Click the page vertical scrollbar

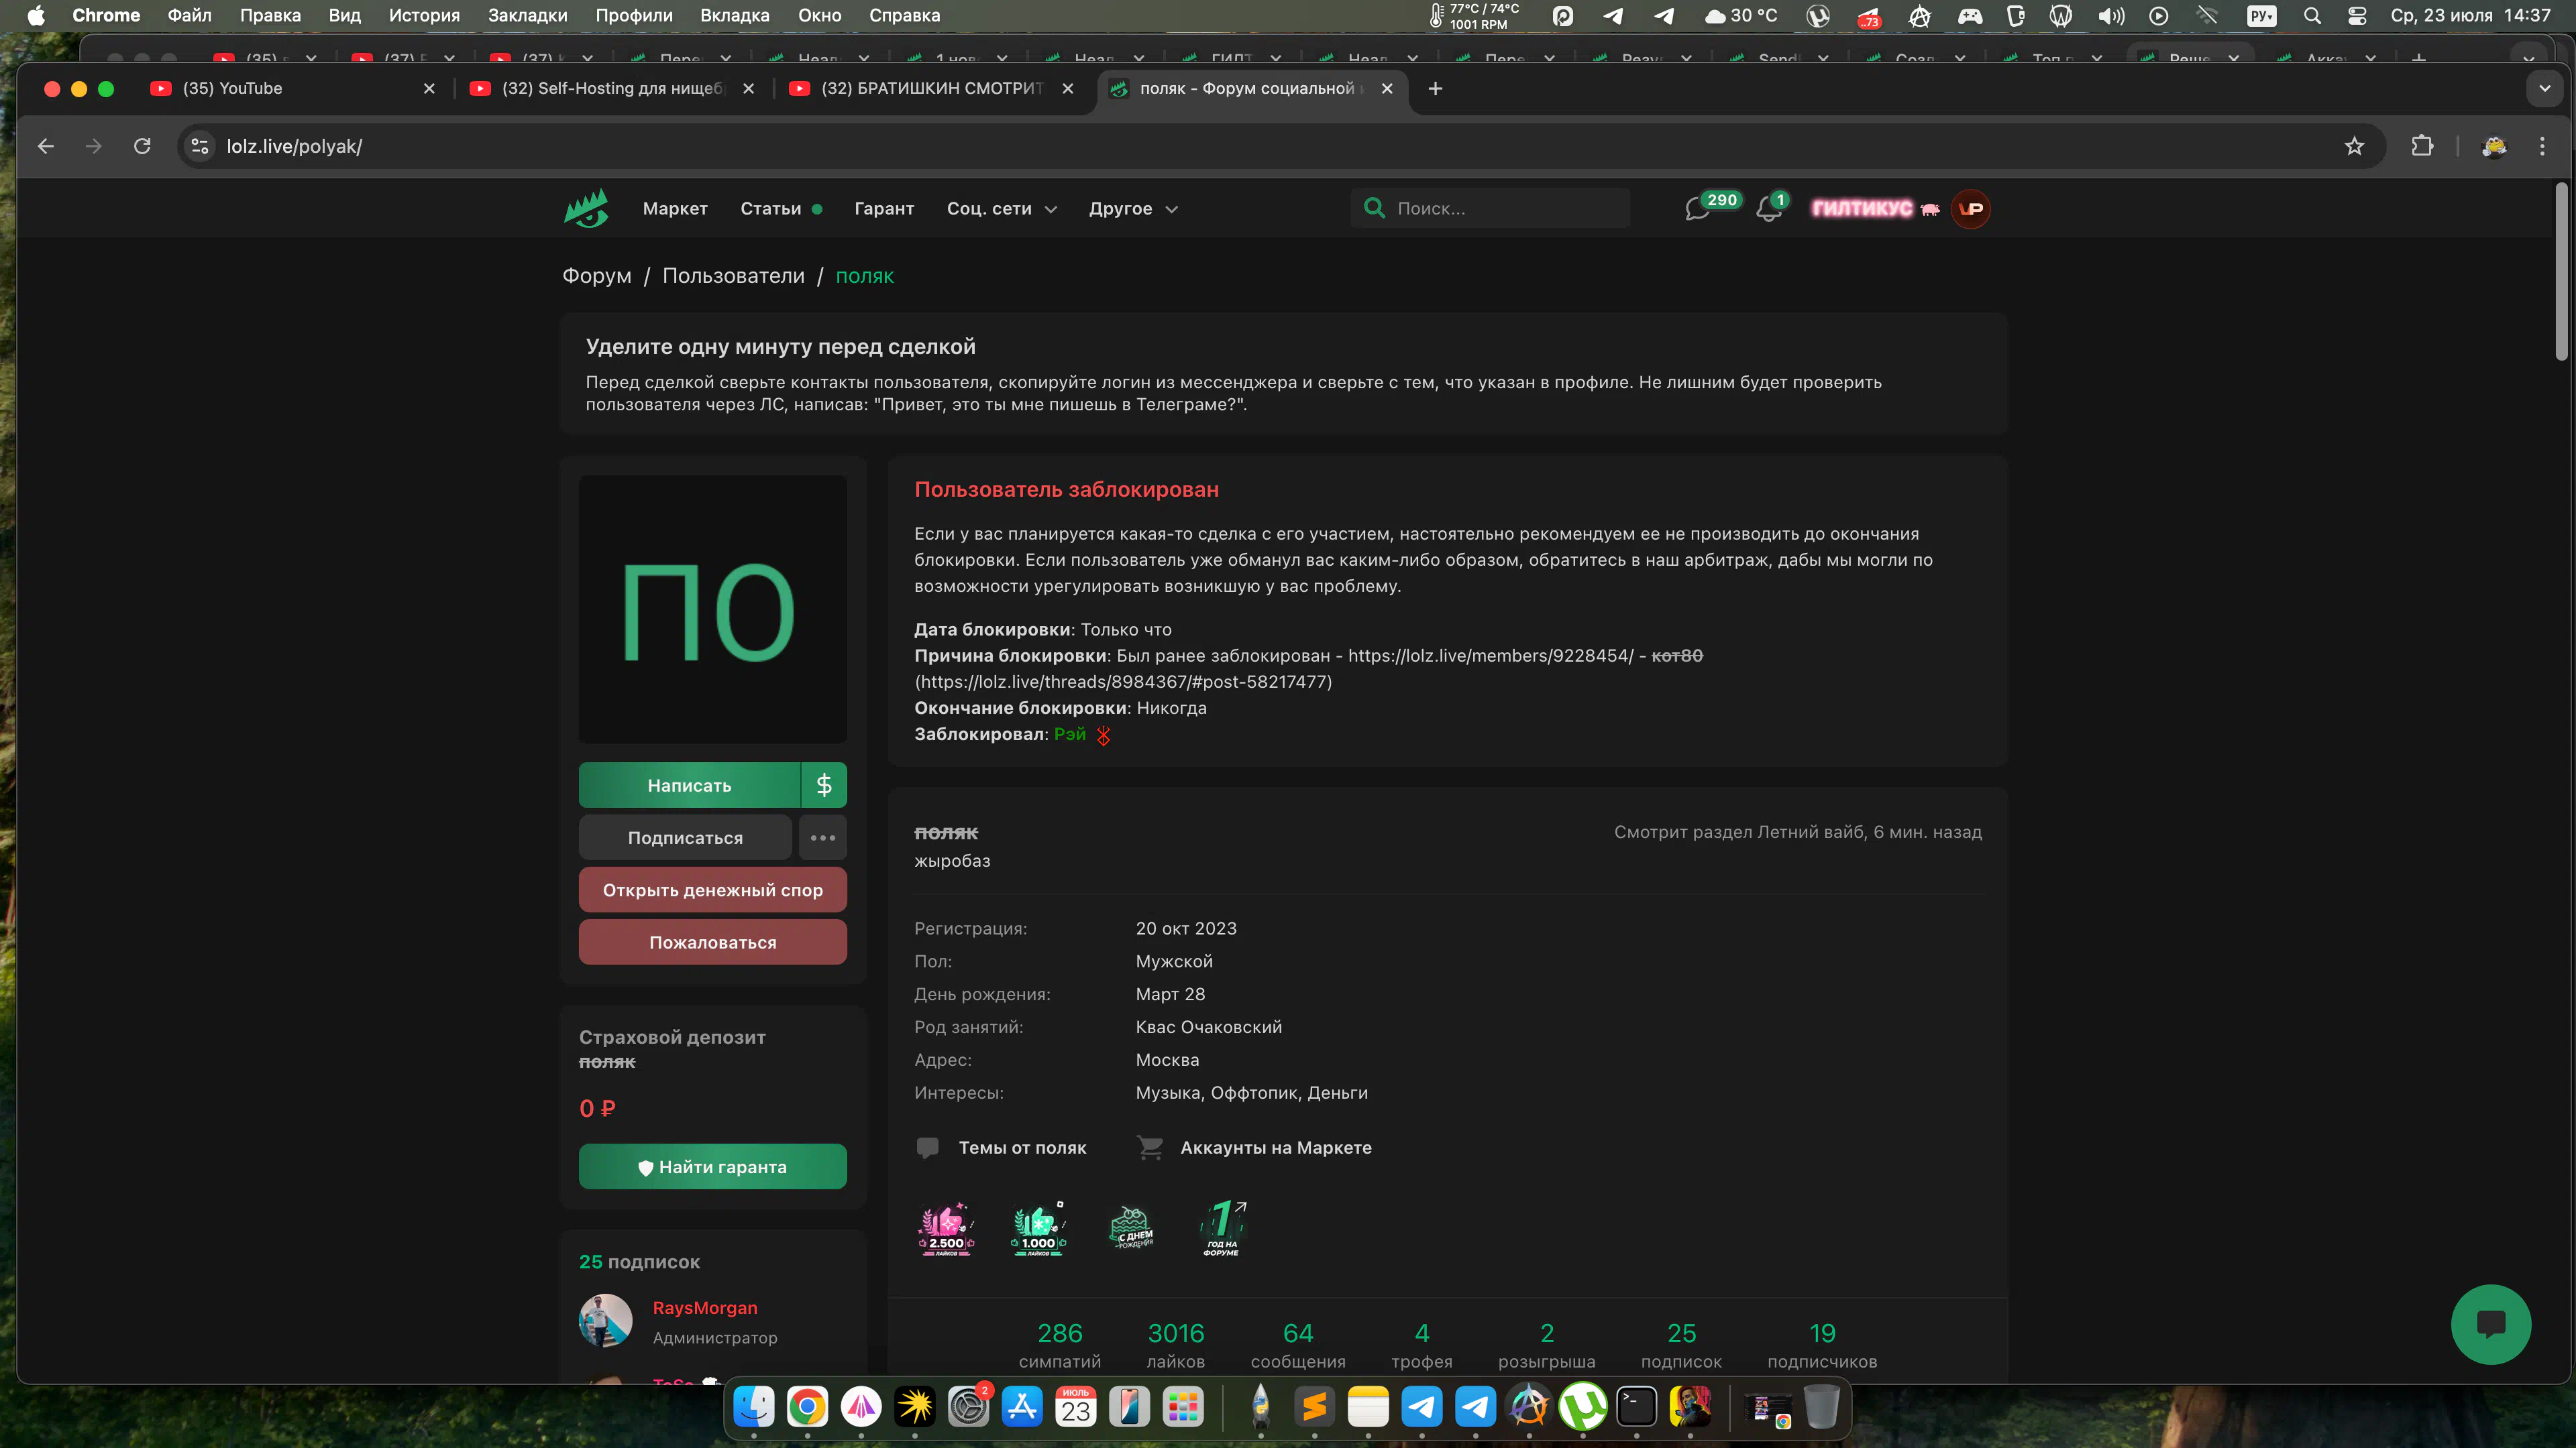tap(2561, 271)
